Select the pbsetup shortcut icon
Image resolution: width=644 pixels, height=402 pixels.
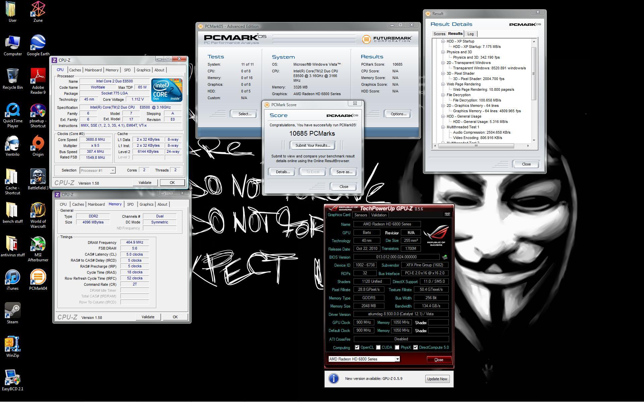tap(38, 115)
